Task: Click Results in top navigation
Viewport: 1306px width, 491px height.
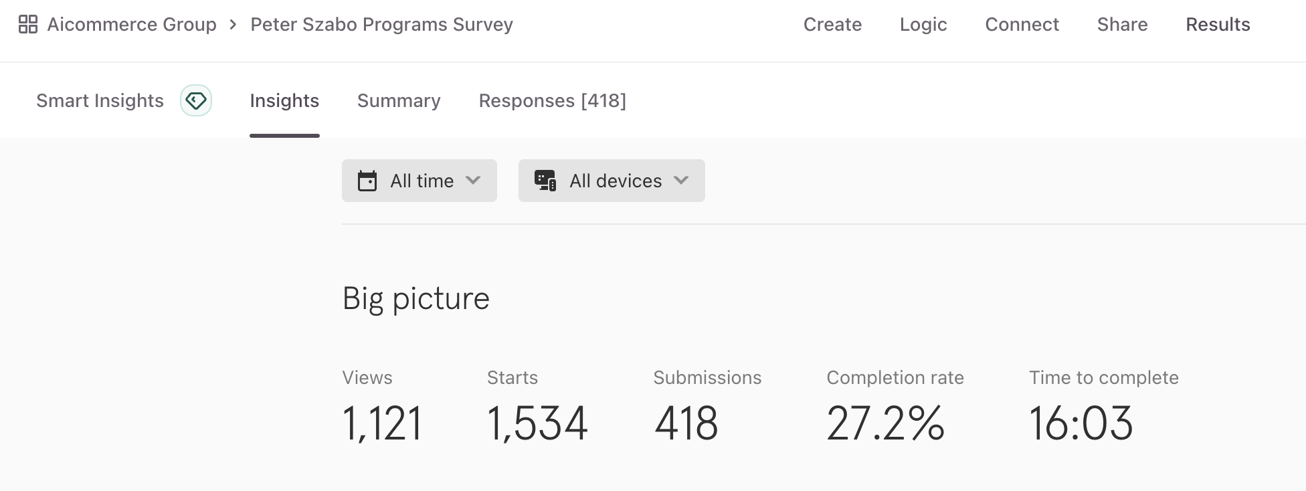Action: 1218,25
